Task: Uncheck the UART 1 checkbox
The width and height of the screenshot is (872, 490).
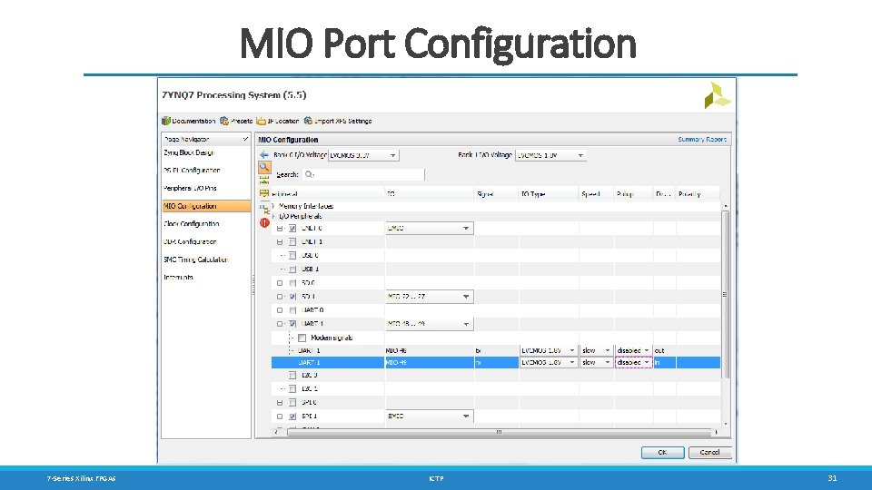Action: pos(292,324)
